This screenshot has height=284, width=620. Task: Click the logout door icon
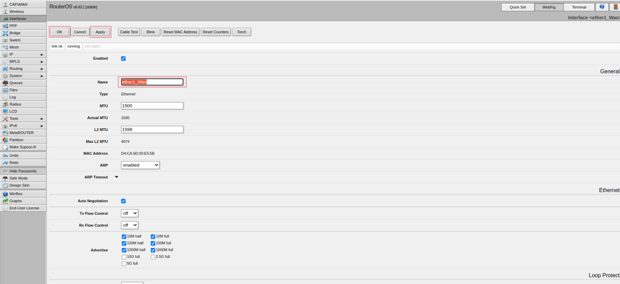click(x=615, y=7)
